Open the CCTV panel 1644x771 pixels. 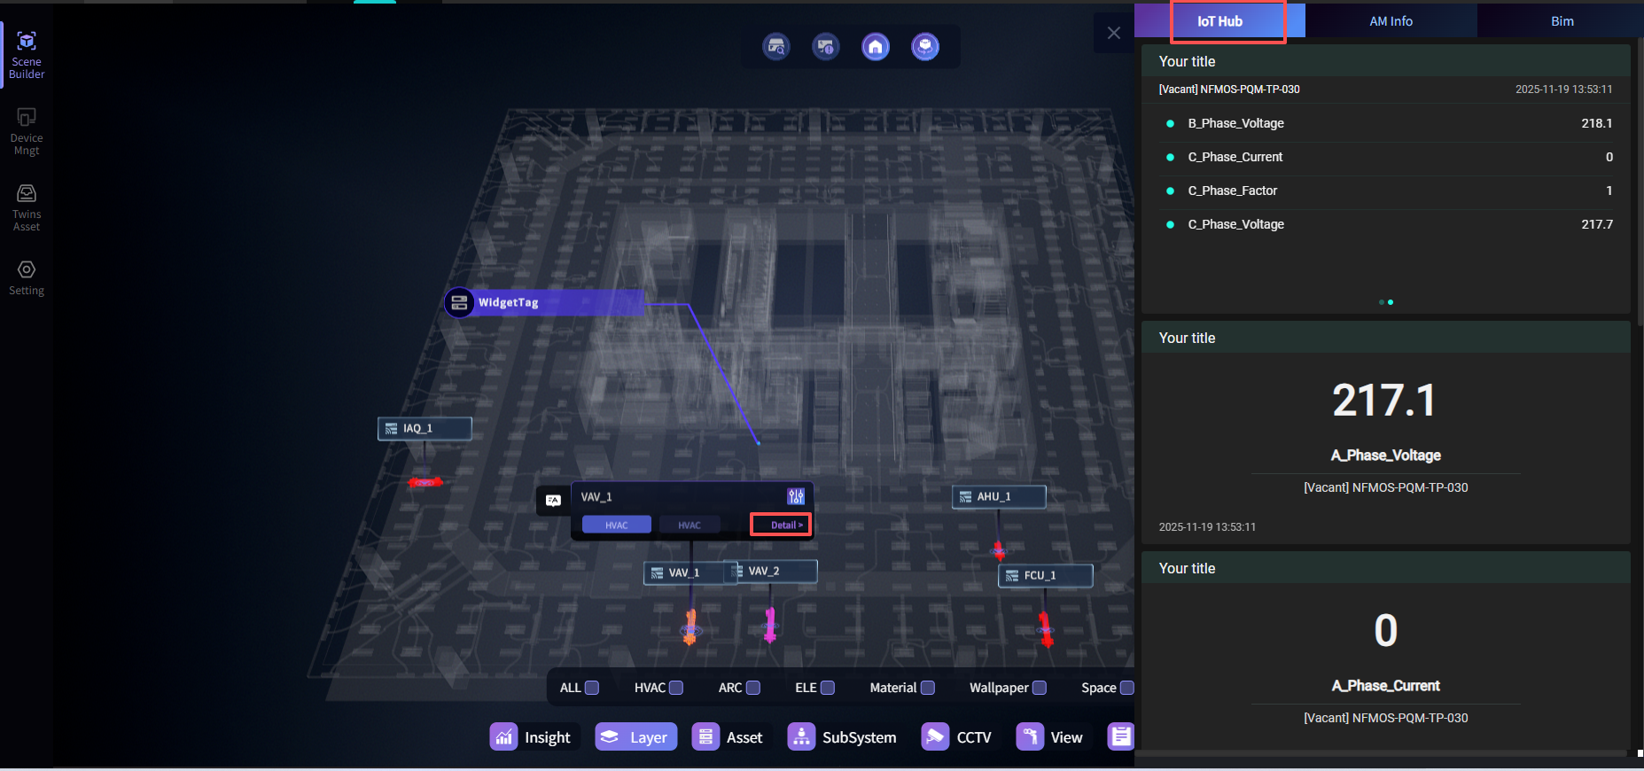pos(958,737)
